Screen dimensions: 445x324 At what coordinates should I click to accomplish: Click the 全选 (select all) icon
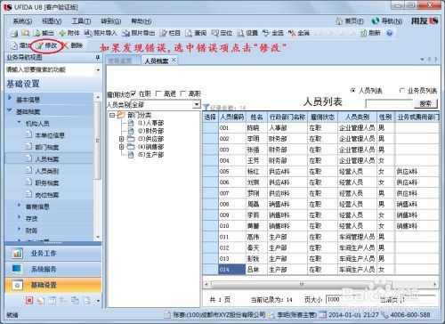266,33
